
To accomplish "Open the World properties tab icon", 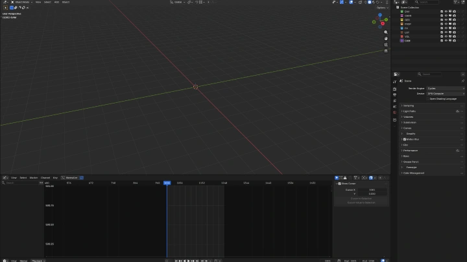I will pos(394,113).
